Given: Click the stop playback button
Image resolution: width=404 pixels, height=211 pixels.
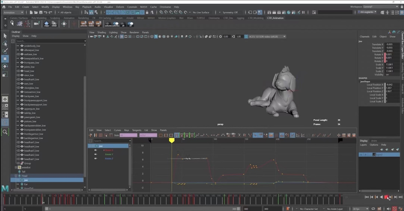Looking at the screenshot, I should (x=386, y=197).
